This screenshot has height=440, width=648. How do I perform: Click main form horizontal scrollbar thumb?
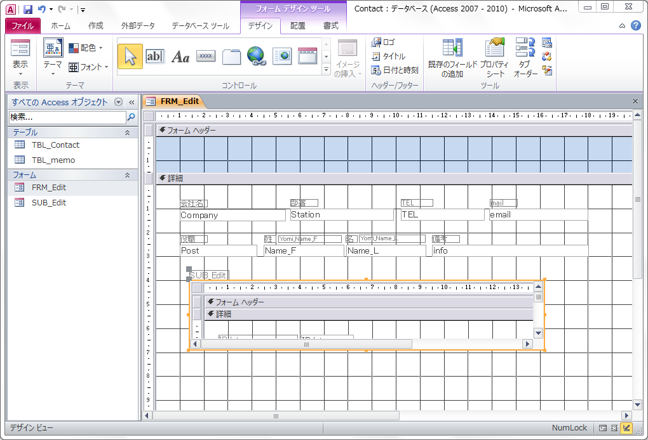276,416
